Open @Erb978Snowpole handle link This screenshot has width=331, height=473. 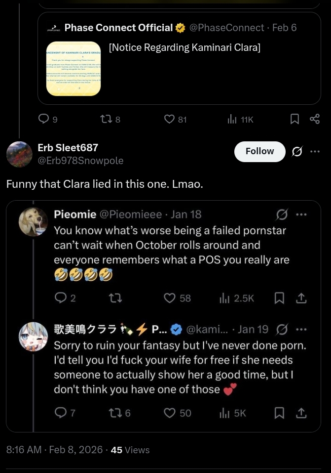(80, 161)
